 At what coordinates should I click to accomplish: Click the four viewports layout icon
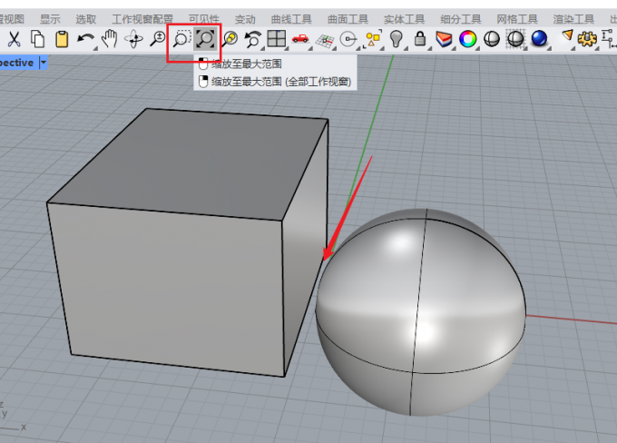click(276, 39)
